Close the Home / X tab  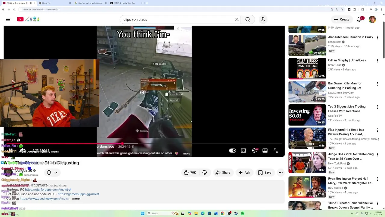pos(70,3)
